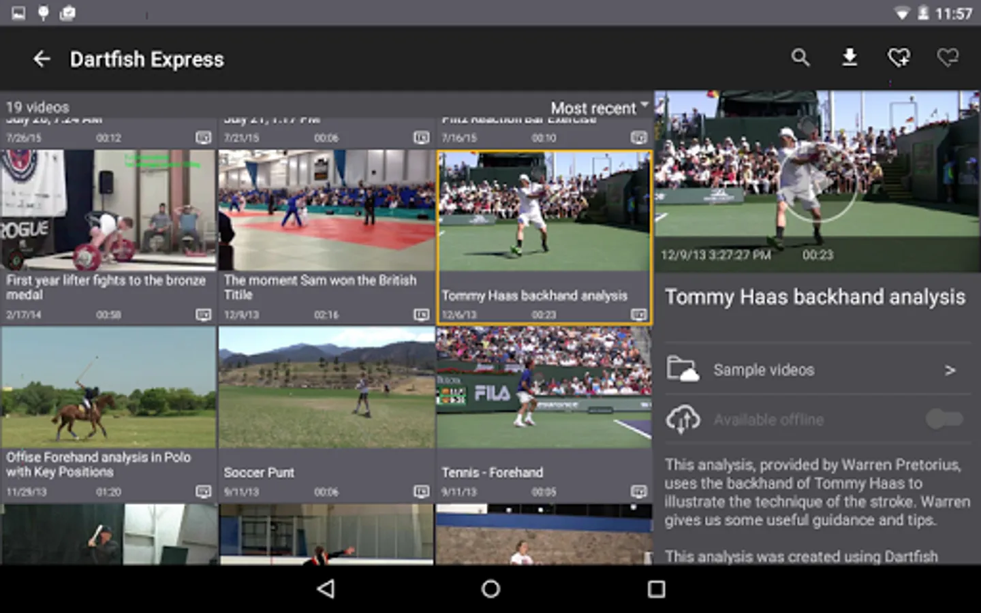Tap the 11:57 clock in status bar
This screenshot has width=981, height=613.
(954, 14)
